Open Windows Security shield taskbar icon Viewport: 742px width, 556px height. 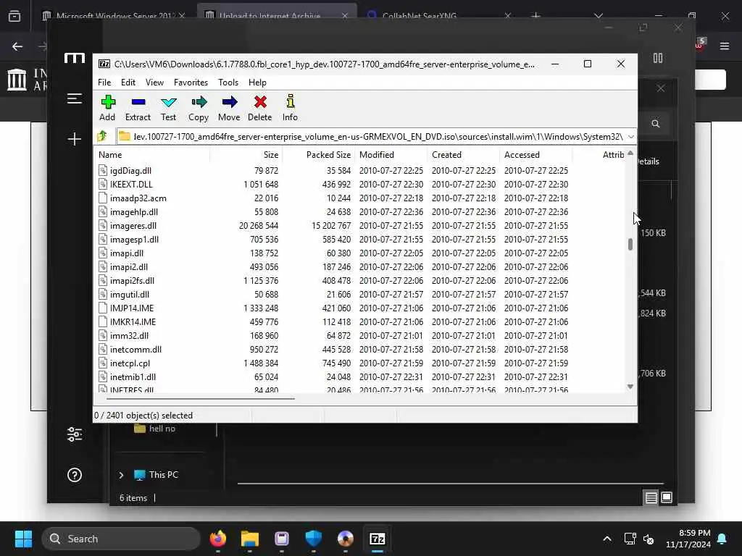pos(313,539)
